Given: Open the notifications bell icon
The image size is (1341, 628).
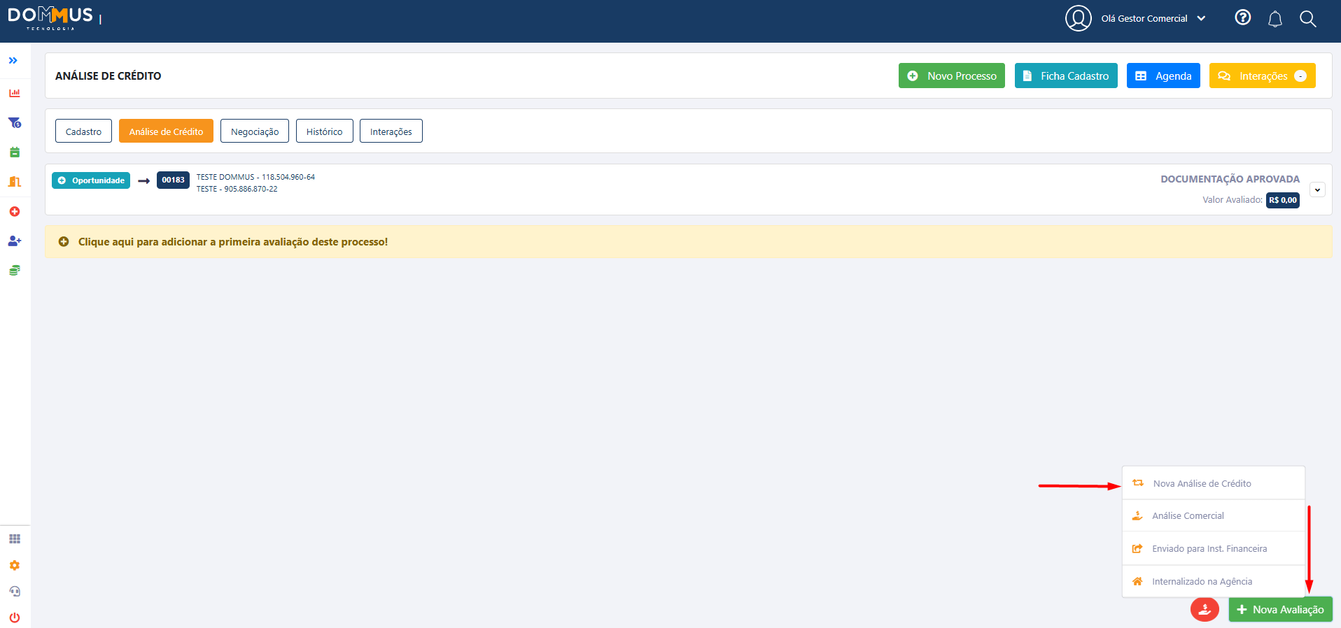Looking at the screenshot, I should [x=1275, y=19].
